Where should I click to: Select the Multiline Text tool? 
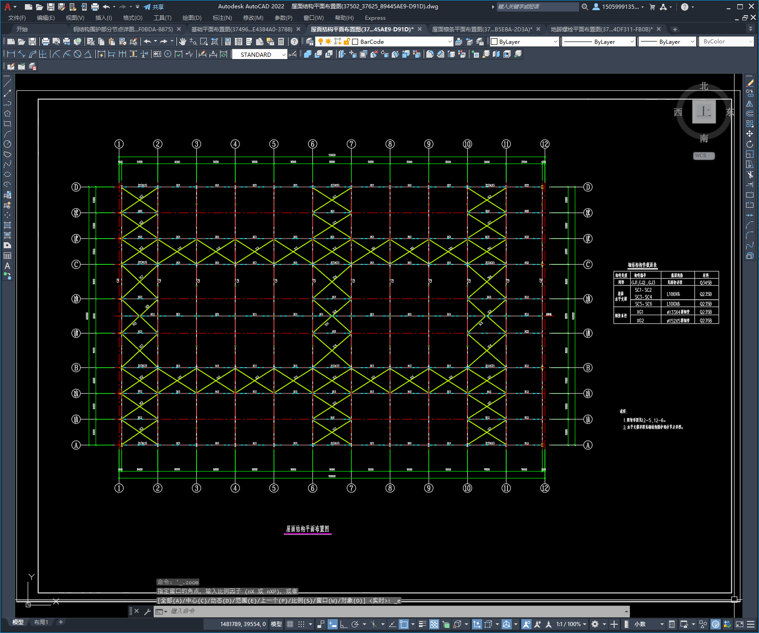(x=7, y=266)
